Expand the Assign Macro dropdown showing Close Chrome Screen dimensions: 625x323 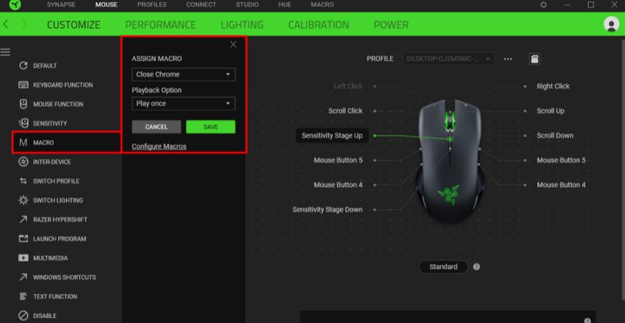coord(184,74)
